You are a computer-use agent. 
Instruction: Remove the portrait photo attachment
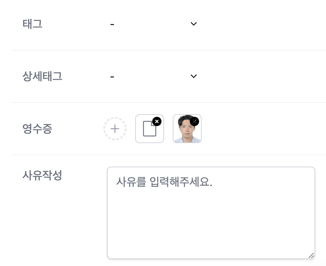194,121
